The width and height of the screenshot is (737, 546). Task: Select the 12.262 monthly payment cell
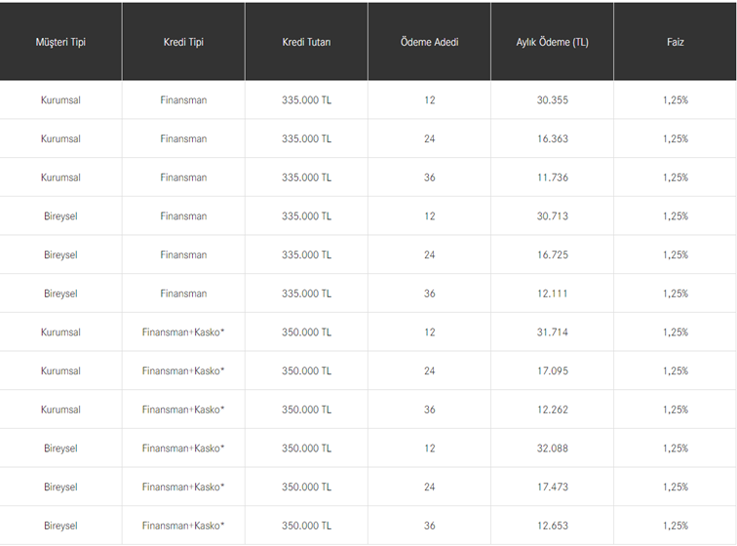tap(552, 409)
